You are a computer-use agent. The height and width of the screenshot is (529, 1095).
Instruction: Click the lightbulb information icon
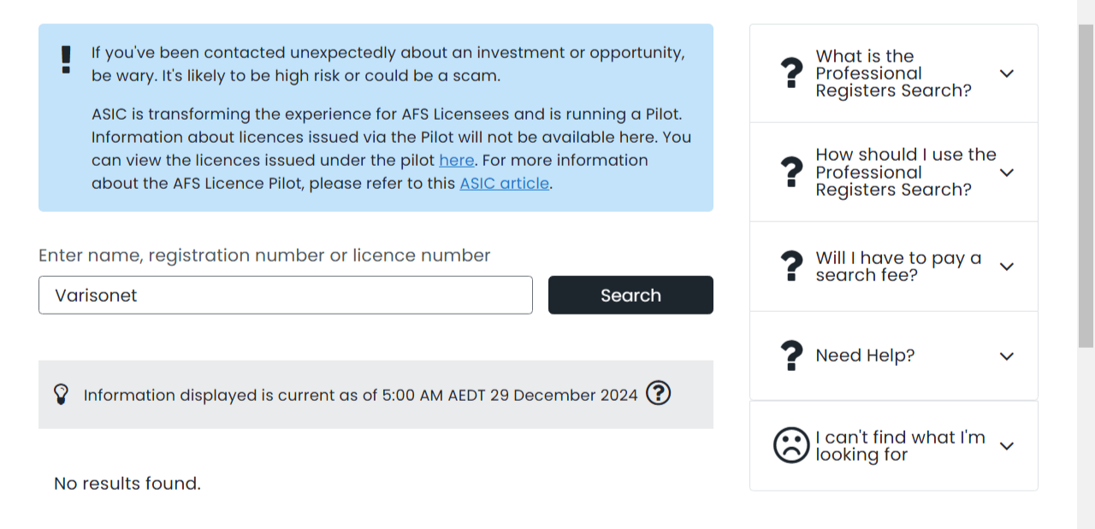click(x=61, y=394)
